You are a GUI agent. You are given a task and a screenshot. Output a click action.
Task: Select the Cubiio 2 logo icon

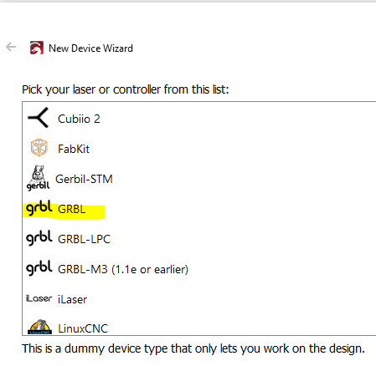coord(39,118)
